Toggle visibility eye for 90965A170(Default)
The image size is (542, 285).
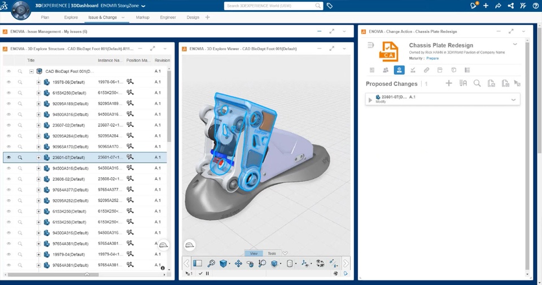8,147
